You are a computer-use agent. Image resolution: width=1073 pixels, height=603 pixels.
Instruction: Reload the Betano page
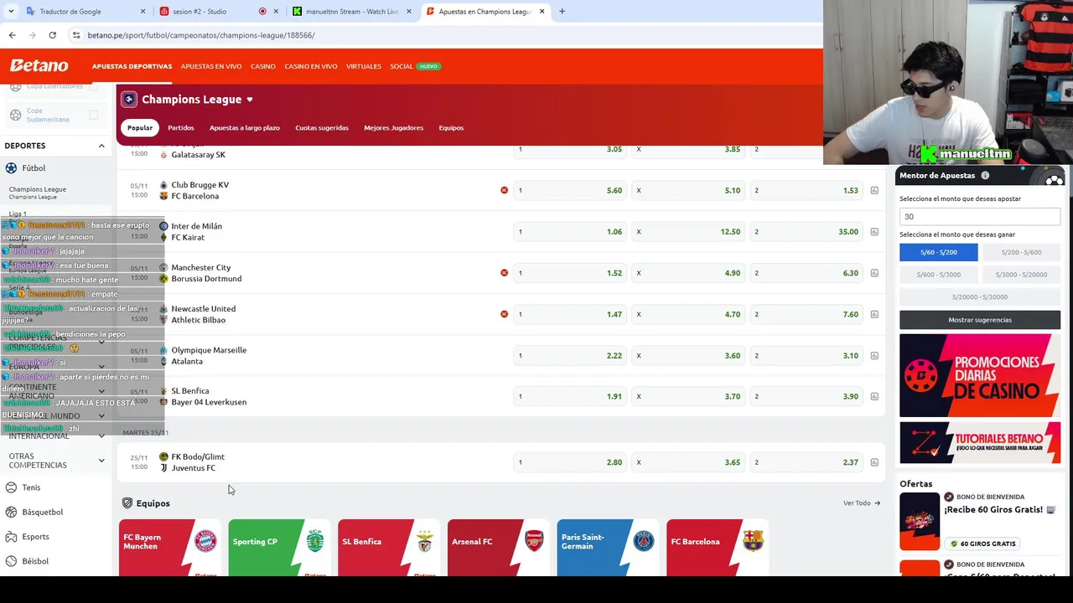[52, 35]
